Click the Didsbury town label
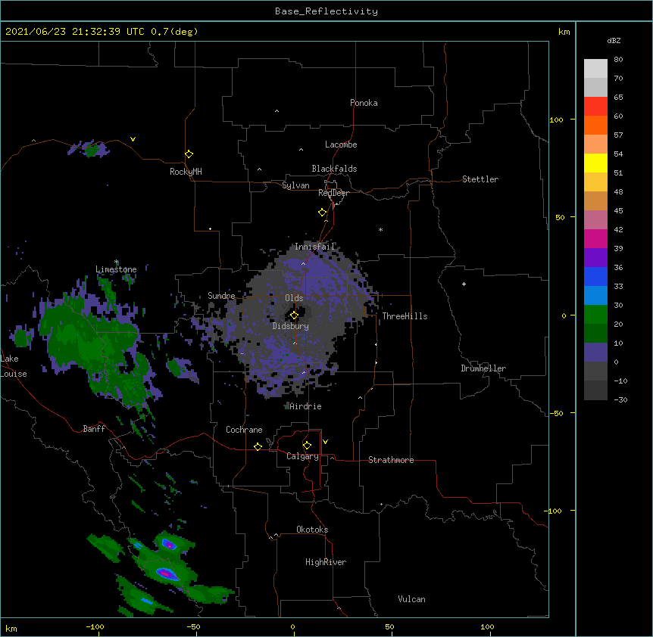The image size is (653, 637). (x=291, y=326)
